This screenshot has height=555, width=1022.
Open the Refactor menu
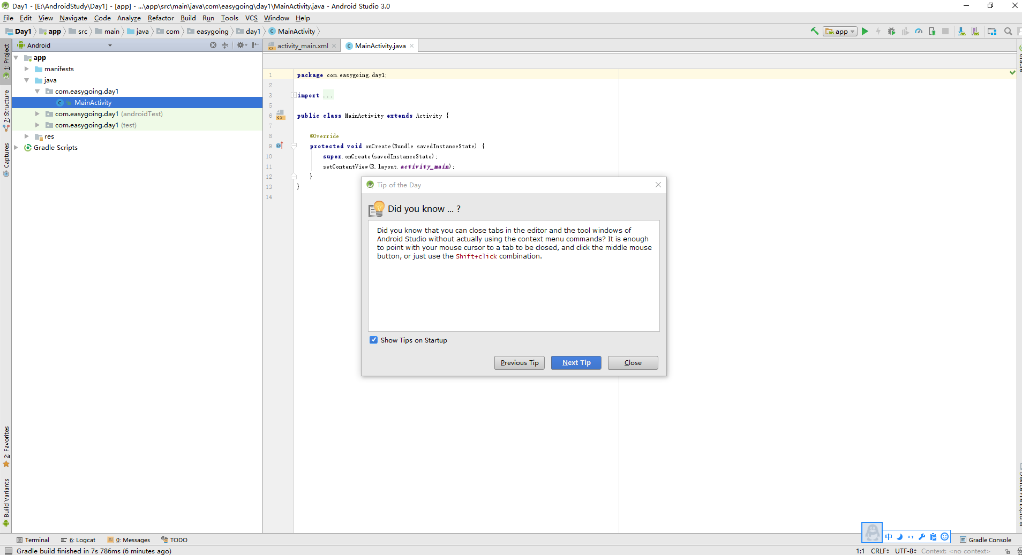coord(161,18)
